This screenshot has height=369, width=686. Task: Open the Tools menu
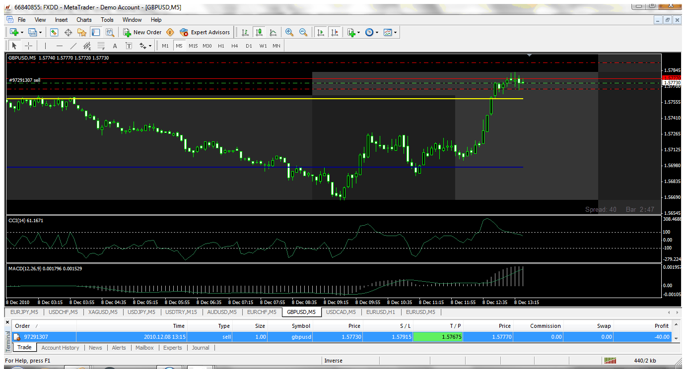pyautogui.click(x=107, y=20)
